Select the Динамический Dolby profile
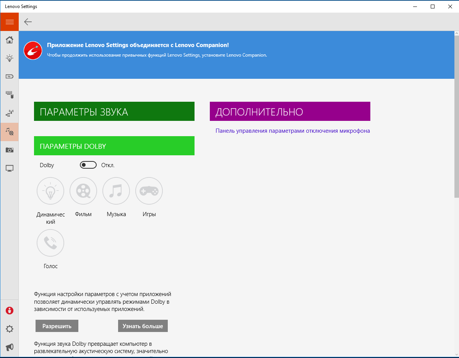 [x=50, y=191]
